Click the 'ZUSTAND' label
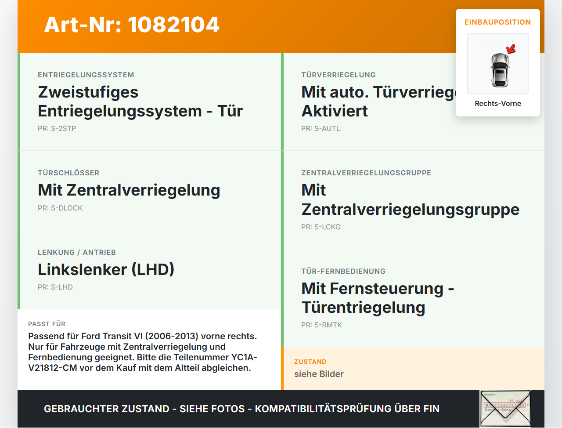This screenshot has width=562, height=428. point(310,362)
